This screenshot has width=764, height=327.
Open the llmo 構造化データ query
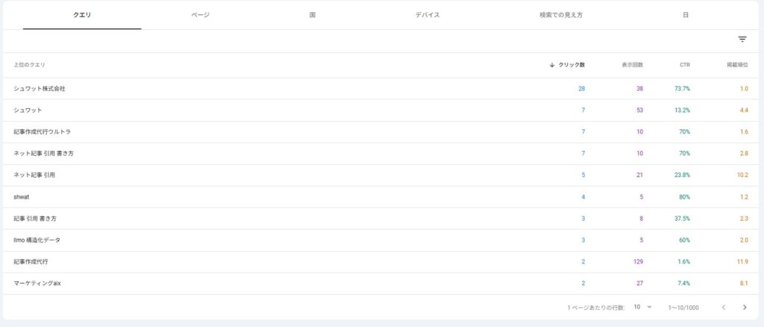(x=37, y=240)
